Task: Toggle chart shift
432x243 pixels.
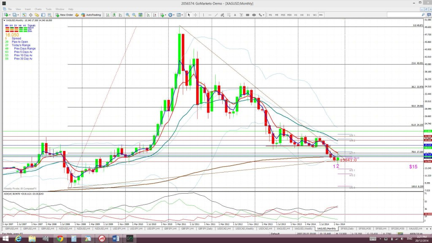Action: [155, 15]
